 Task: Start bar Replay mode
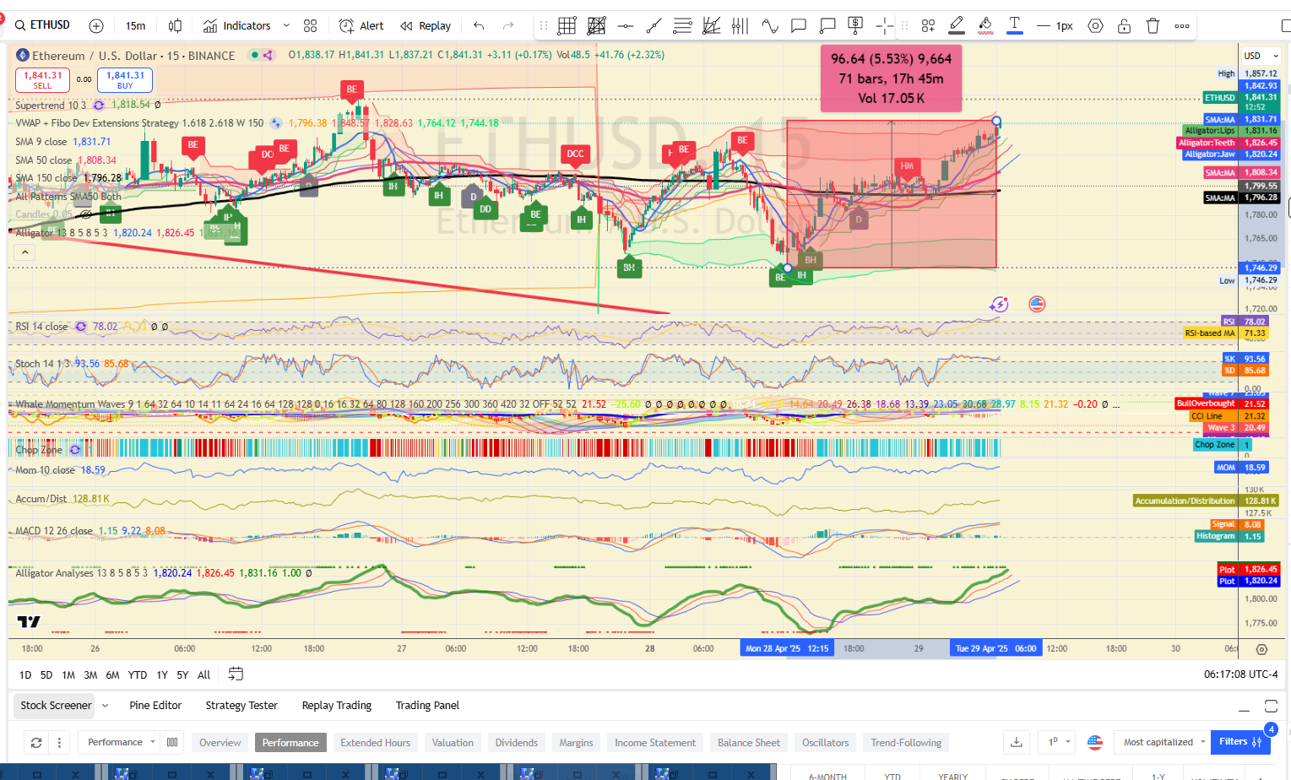pos(426,26)
